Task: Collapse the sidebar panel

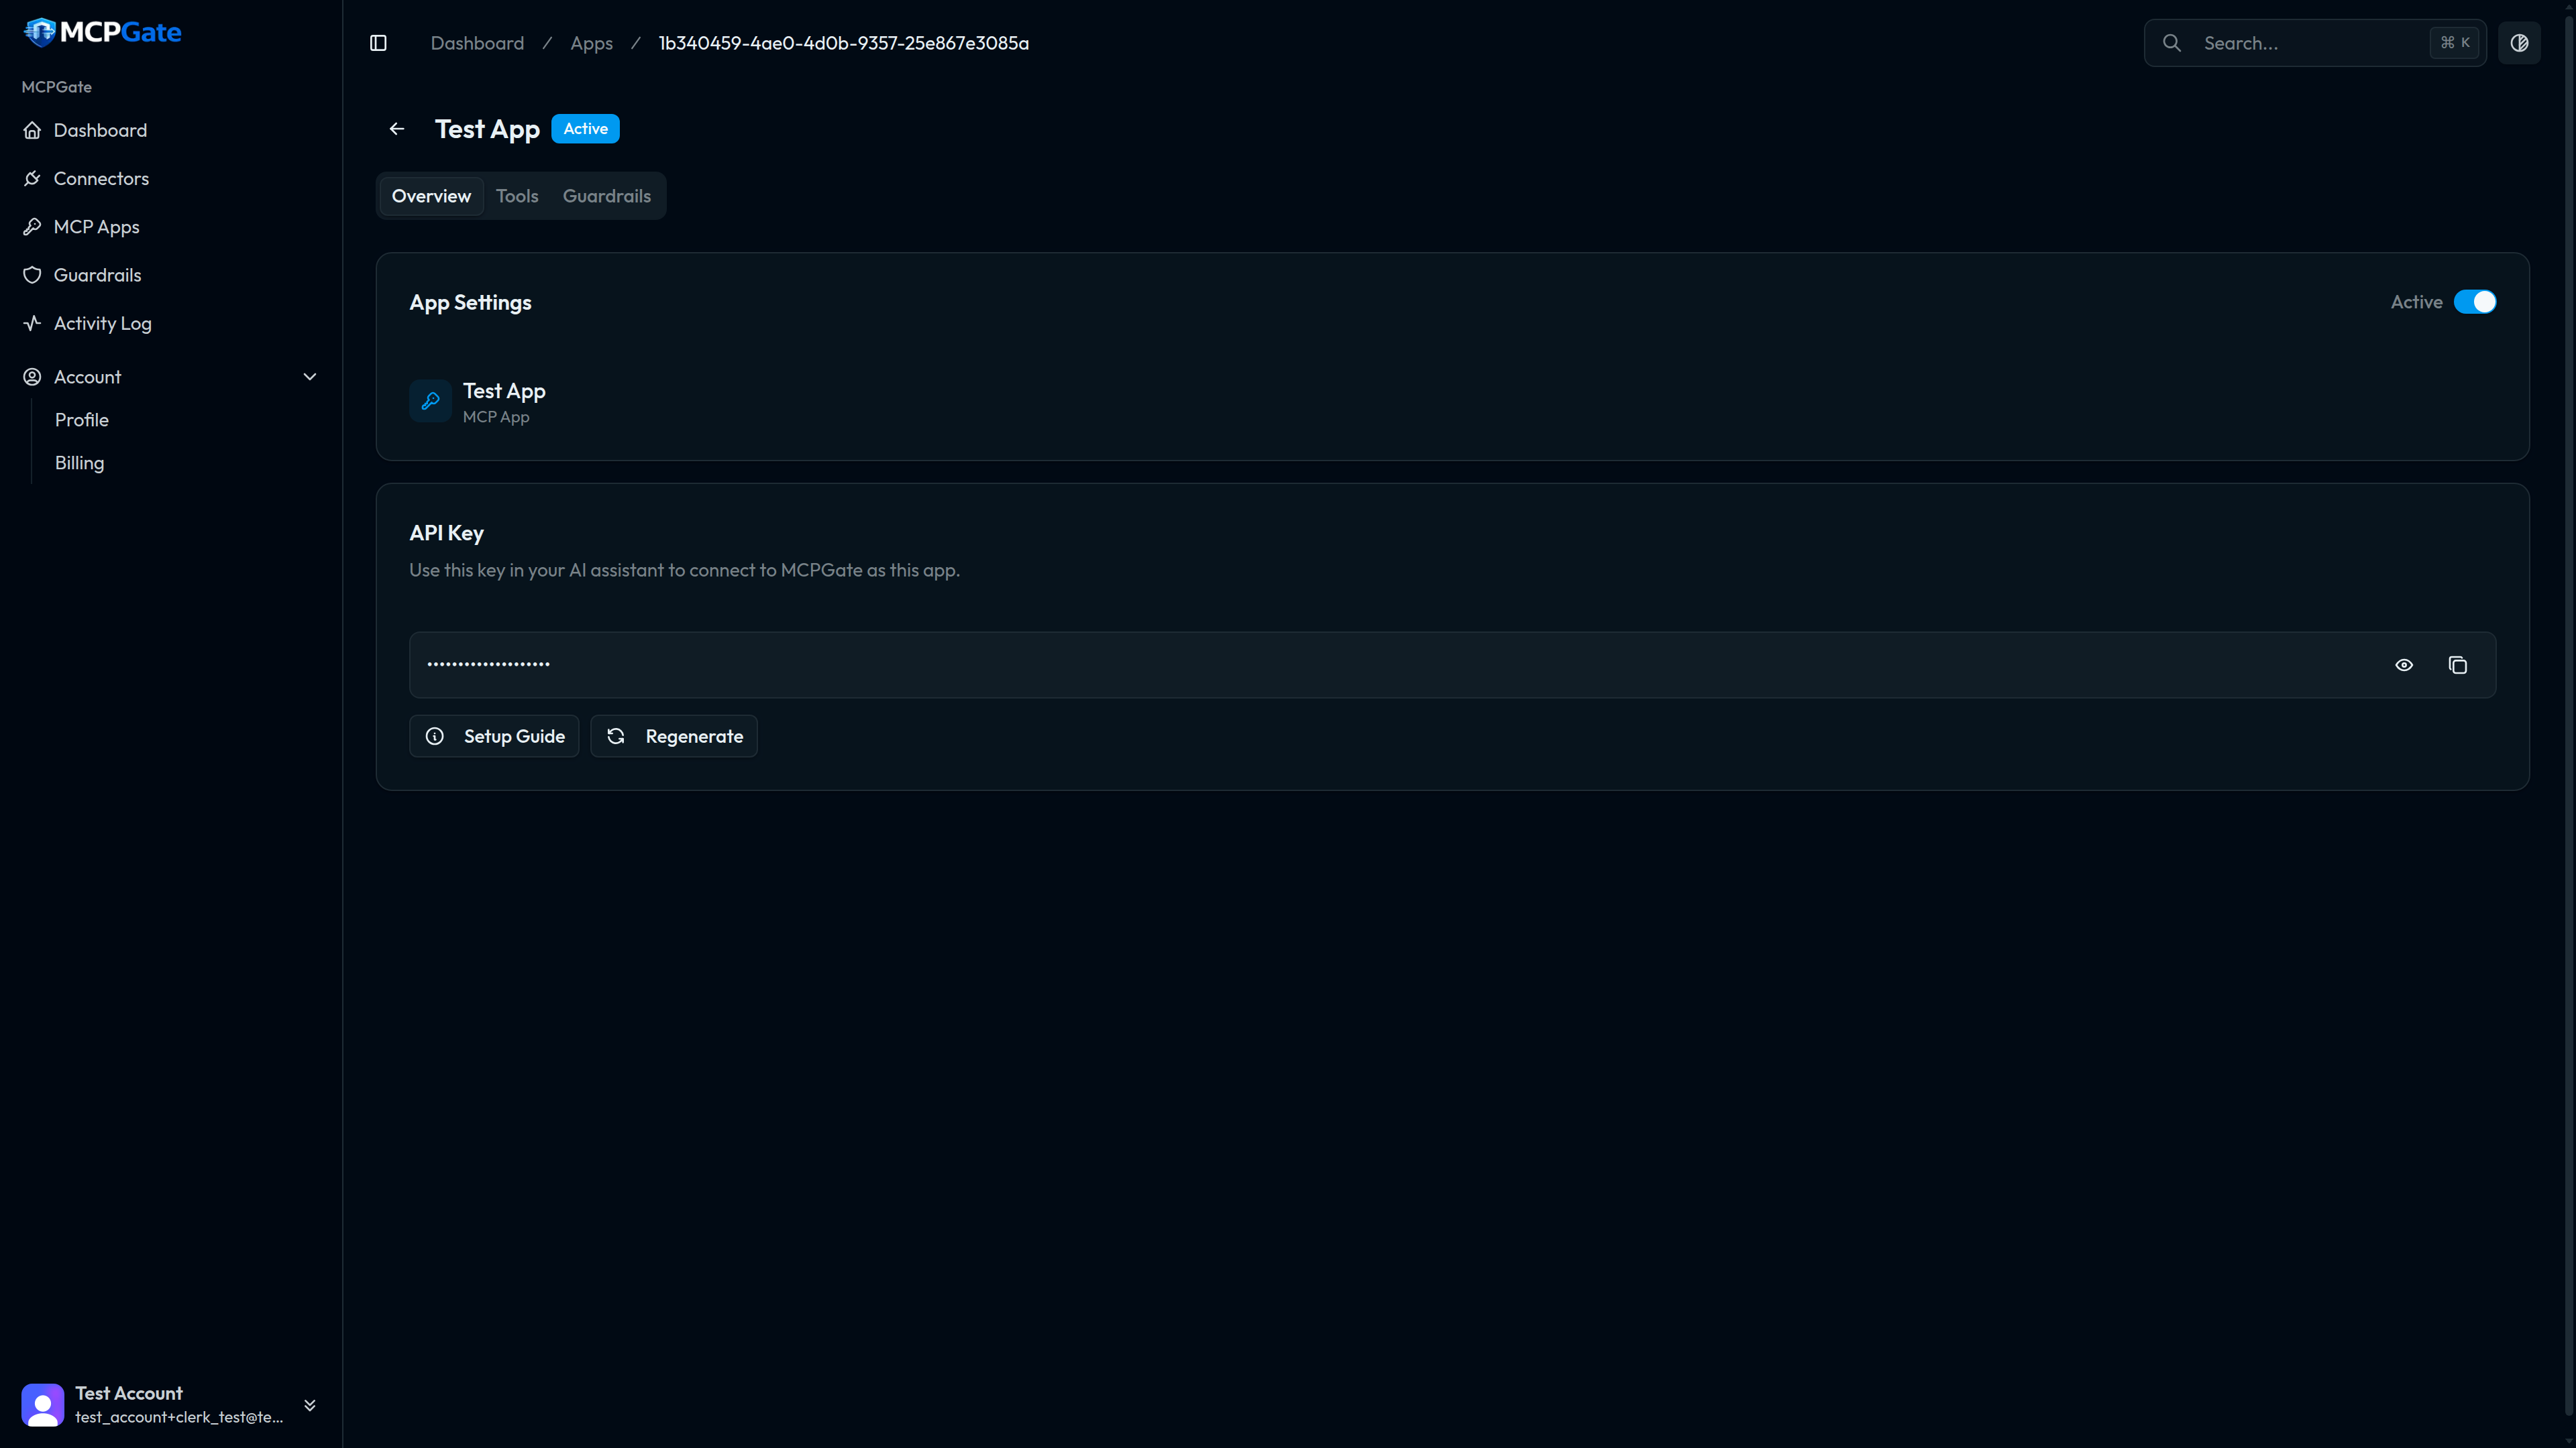Action: [x=378, y=42]
